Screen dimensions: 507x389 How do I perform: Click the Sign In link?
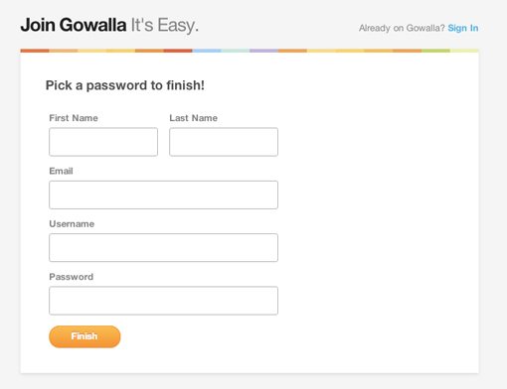pyautogui.click(x=463, y=28)
